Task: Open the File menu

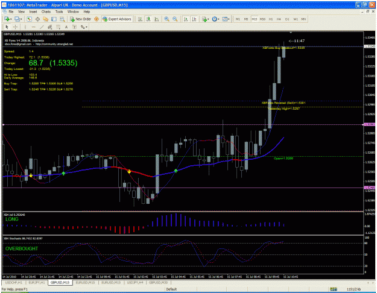Action: [11, 11]
